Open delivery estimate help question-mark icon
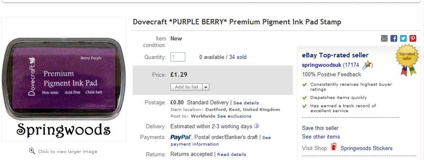This screenshot has width=424, height=160. (x=256, y=126)
